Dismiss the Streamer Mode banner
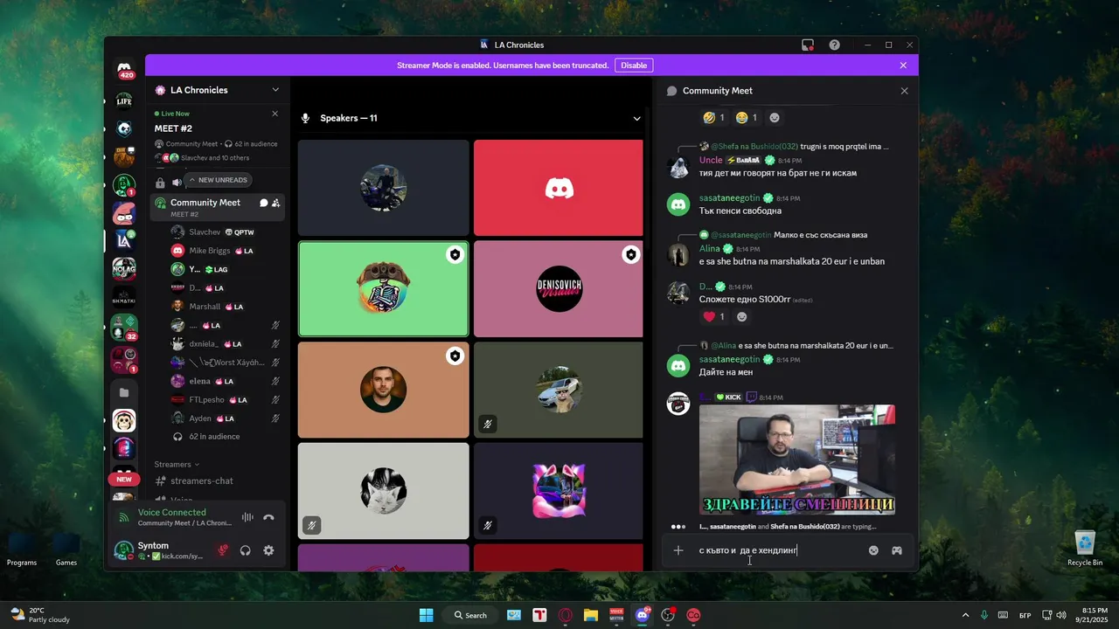Screen dimensions: 1119x629 [903, 66]
